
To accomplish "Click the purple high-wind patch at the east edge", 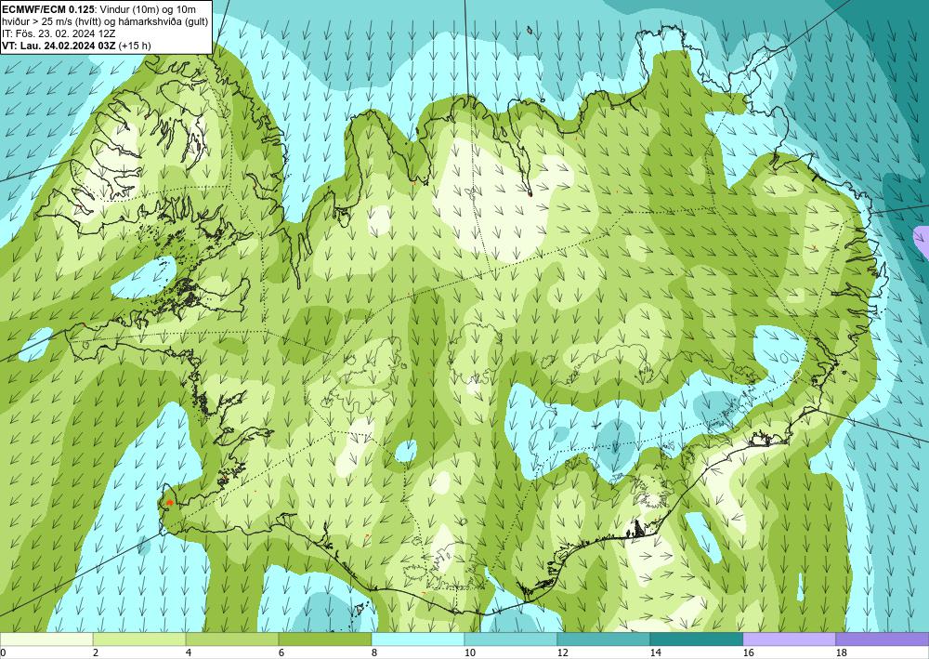I will pos(922,241).
